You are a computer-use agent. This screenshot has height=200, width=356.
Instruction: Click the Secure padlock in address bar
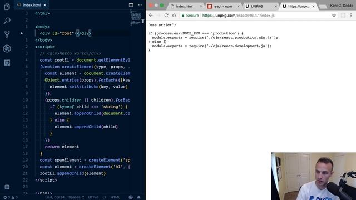pyautogui.click(x=183, y=16)
